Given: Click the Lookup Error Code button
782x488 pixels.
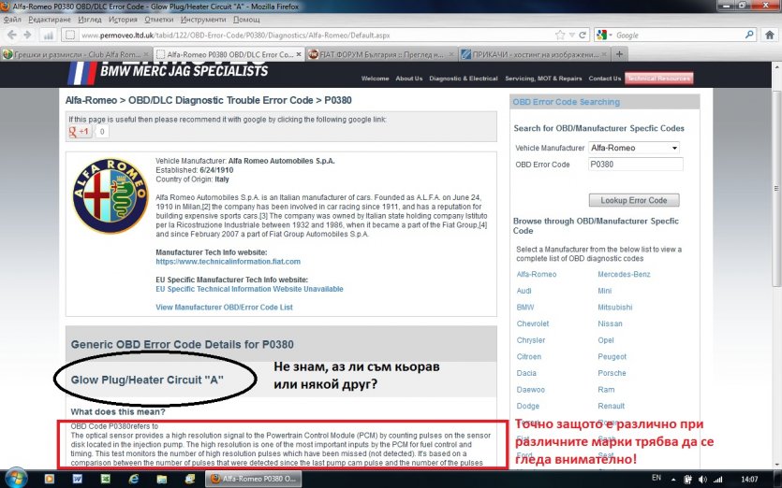Looking at the screenshot, I should pos(634,200).
